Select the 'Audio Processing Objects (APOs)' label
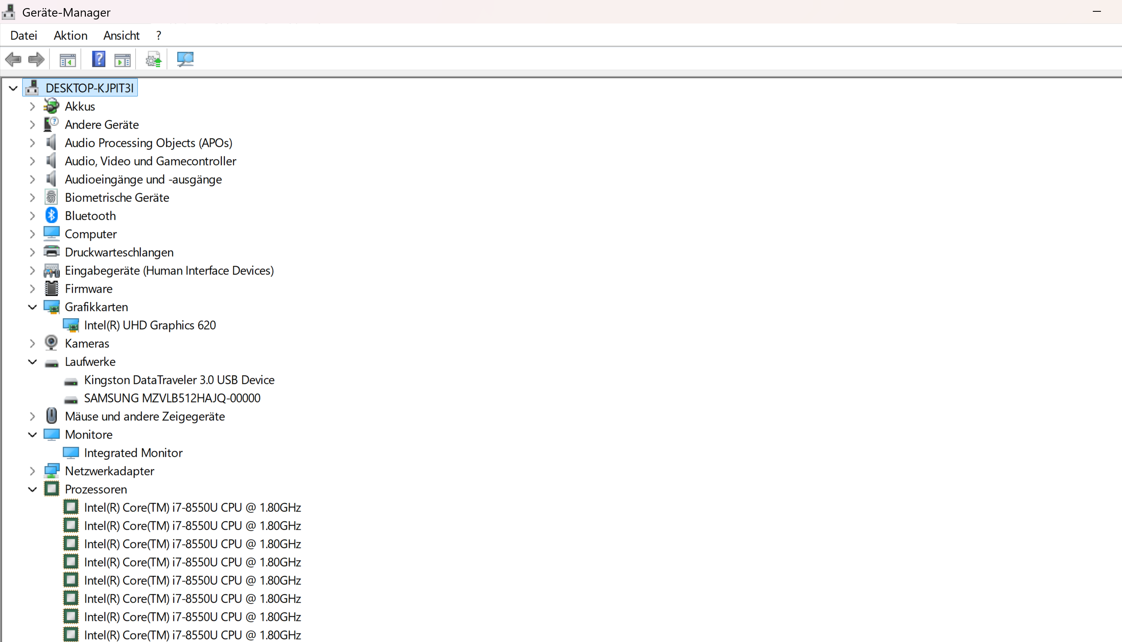 point(149,143)
